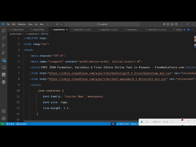Open the Accounts menu
196x147 pixels.
pyautogui.click(x=4, y=111)
